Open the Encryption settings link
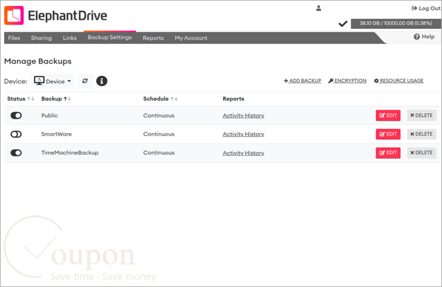The width and height of the screenshot is (442, 287). click(x=347, y=80)
